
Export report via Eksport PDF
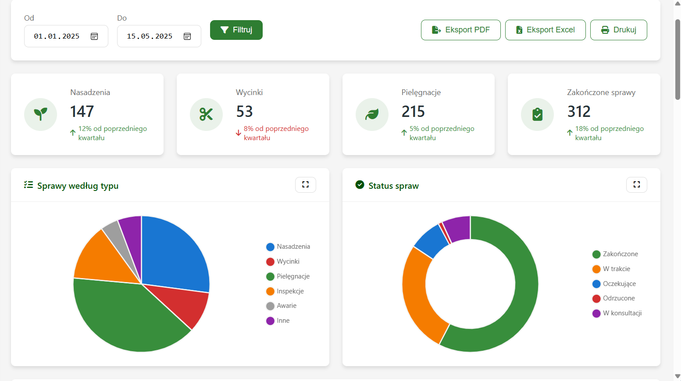[x=460, y=30]
